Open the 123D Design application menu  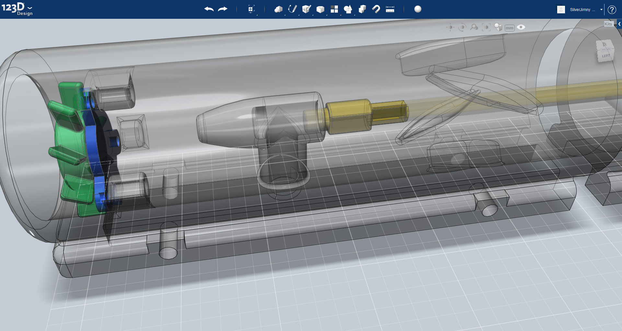click(x=17, y=9)
